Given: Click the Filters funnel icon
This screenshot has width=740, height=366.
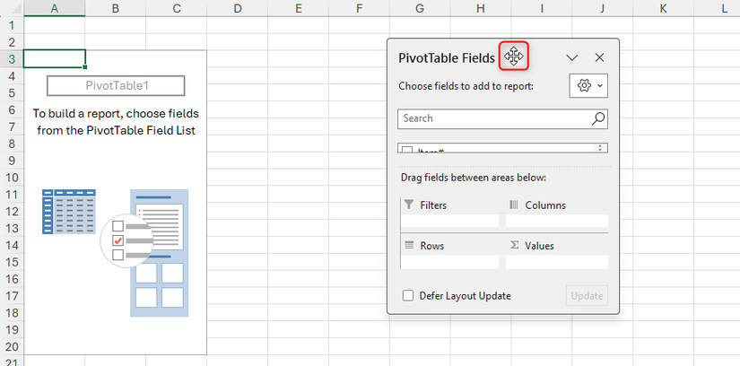Looking at the screenshot, I should click(409, 205).
